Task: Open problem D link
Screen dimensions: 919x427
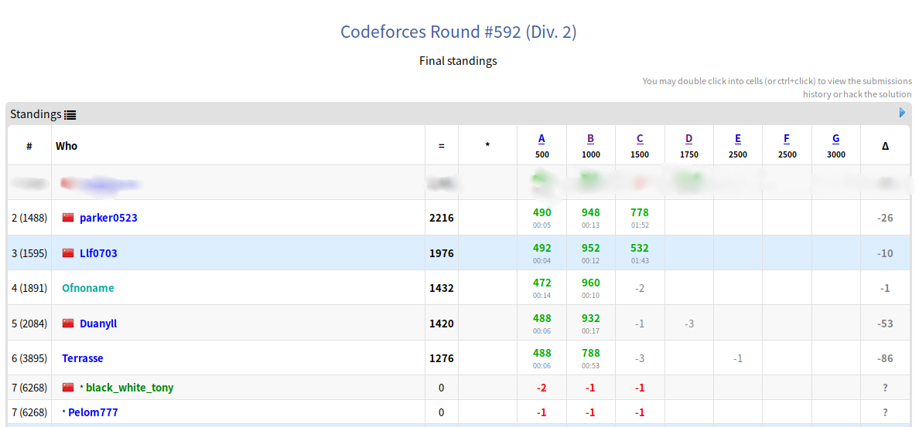Action: [x=689, y=139]
